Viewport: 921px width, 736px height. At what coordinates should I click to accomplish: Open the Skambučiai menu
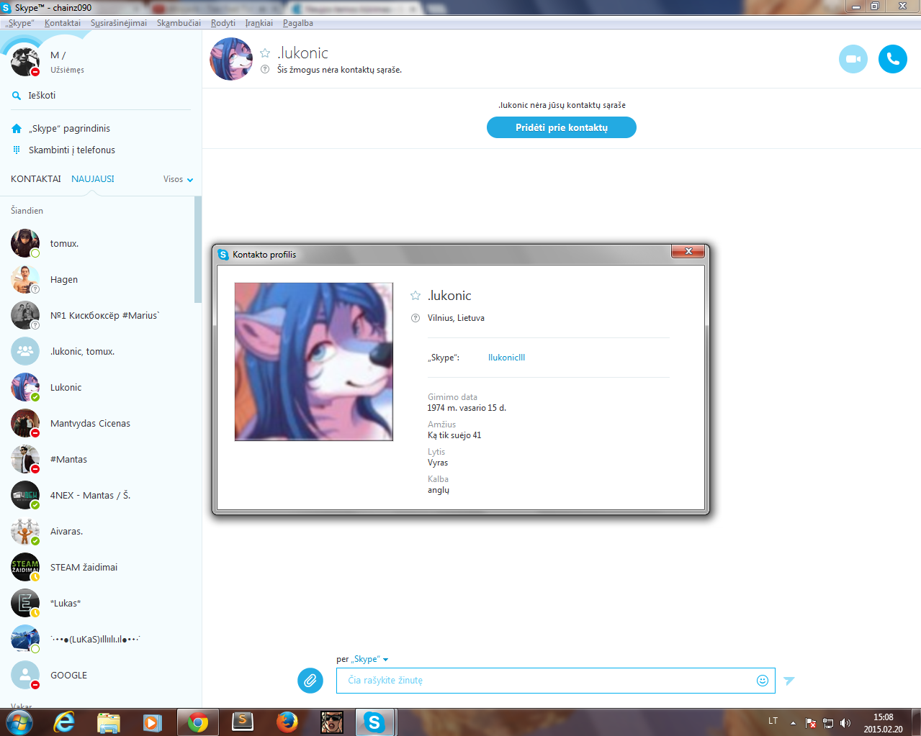(179, 23)
